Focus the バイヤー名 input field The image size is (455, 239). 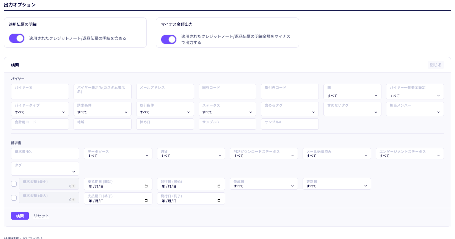(40, 92)
